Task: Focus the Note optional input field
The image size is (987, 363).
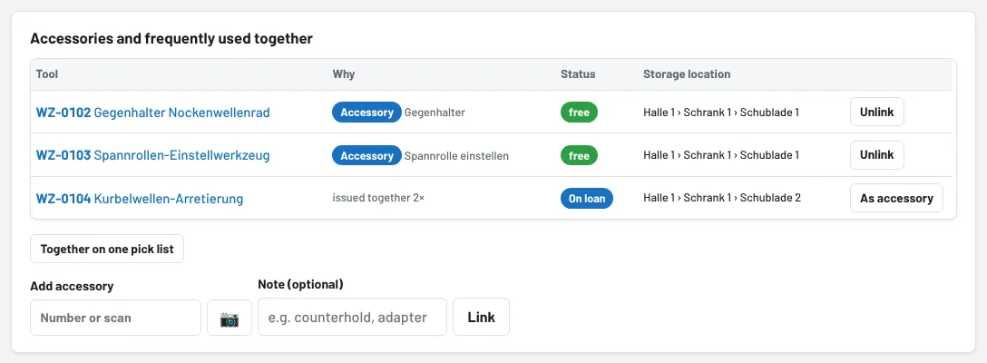Action: pyautogui.click(x=353, y=317)
